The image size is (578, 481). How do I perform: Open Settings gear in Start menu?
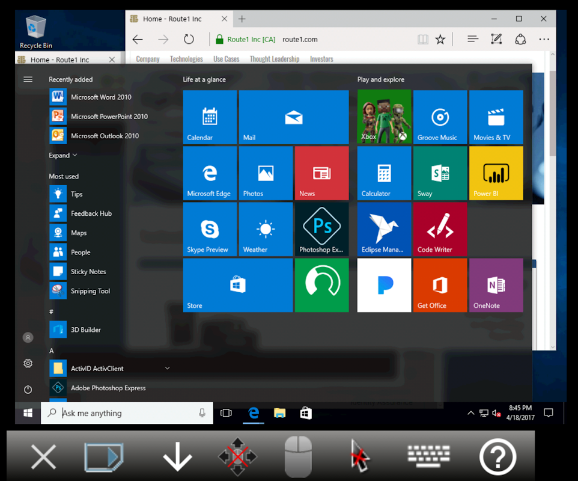click(28, 363)
